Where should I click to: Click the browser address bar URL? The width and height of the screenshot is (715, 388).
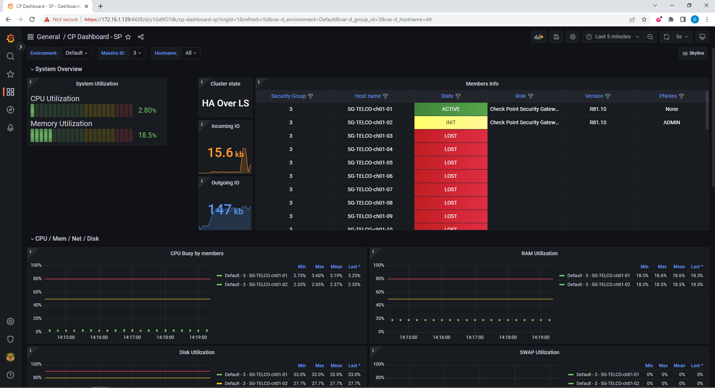(x=258, y=19)
